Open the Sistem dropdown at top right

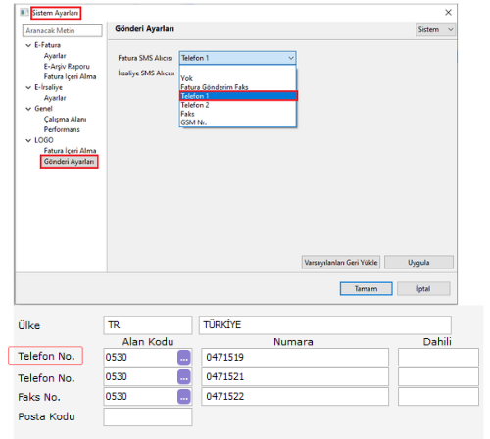coord(435,29)
